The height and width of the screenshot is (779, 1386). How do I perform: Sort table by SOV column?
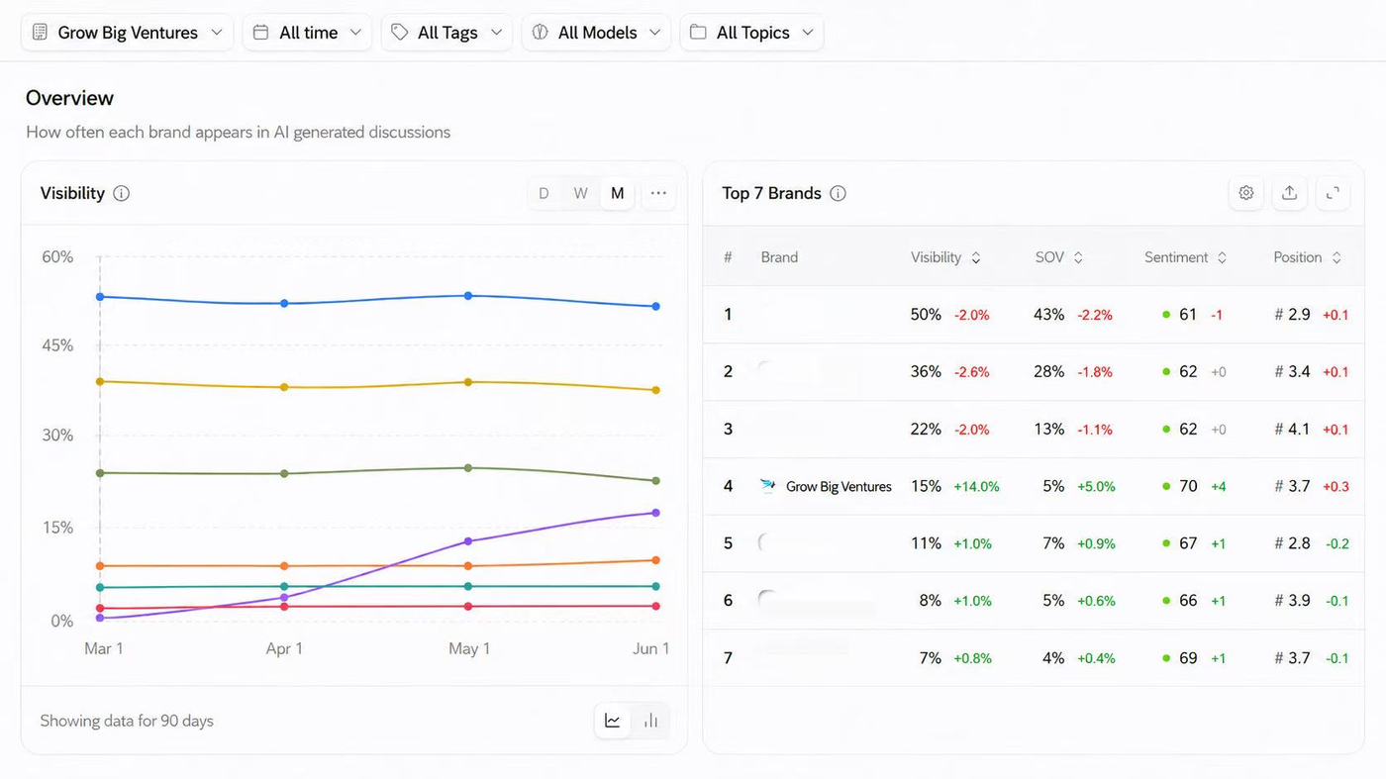tap(1059, 257)
